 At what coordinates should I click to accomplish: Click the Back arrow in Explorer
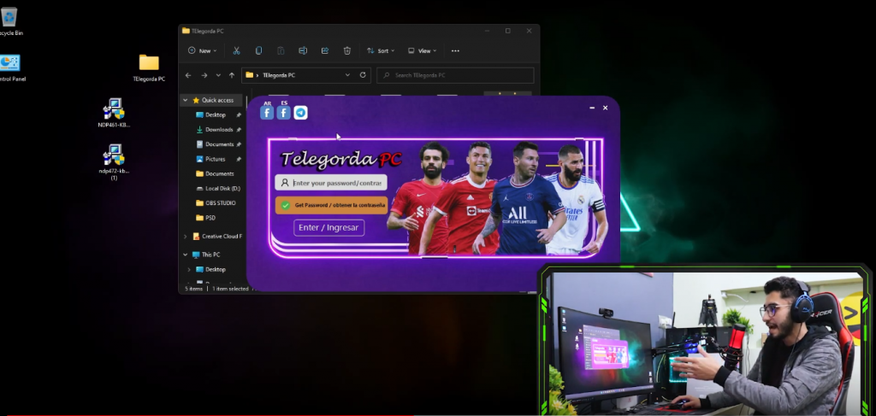tap(188, 75)
